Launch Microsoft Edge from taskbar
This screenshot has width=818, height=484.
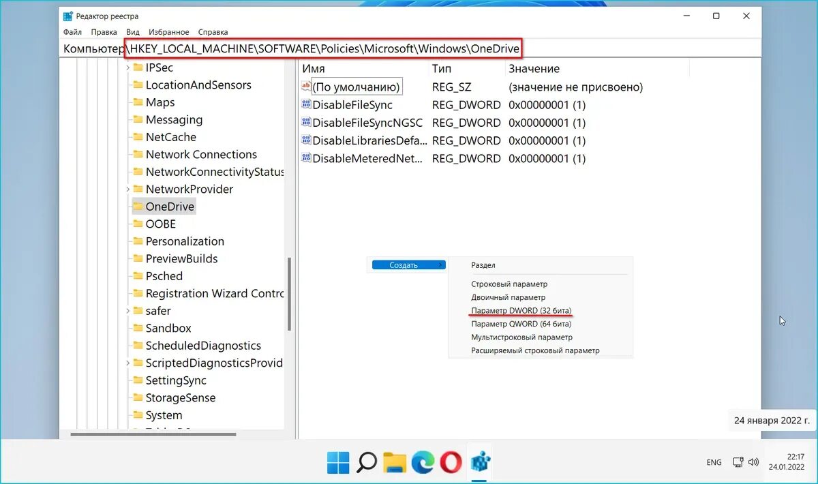pos(423,462)
